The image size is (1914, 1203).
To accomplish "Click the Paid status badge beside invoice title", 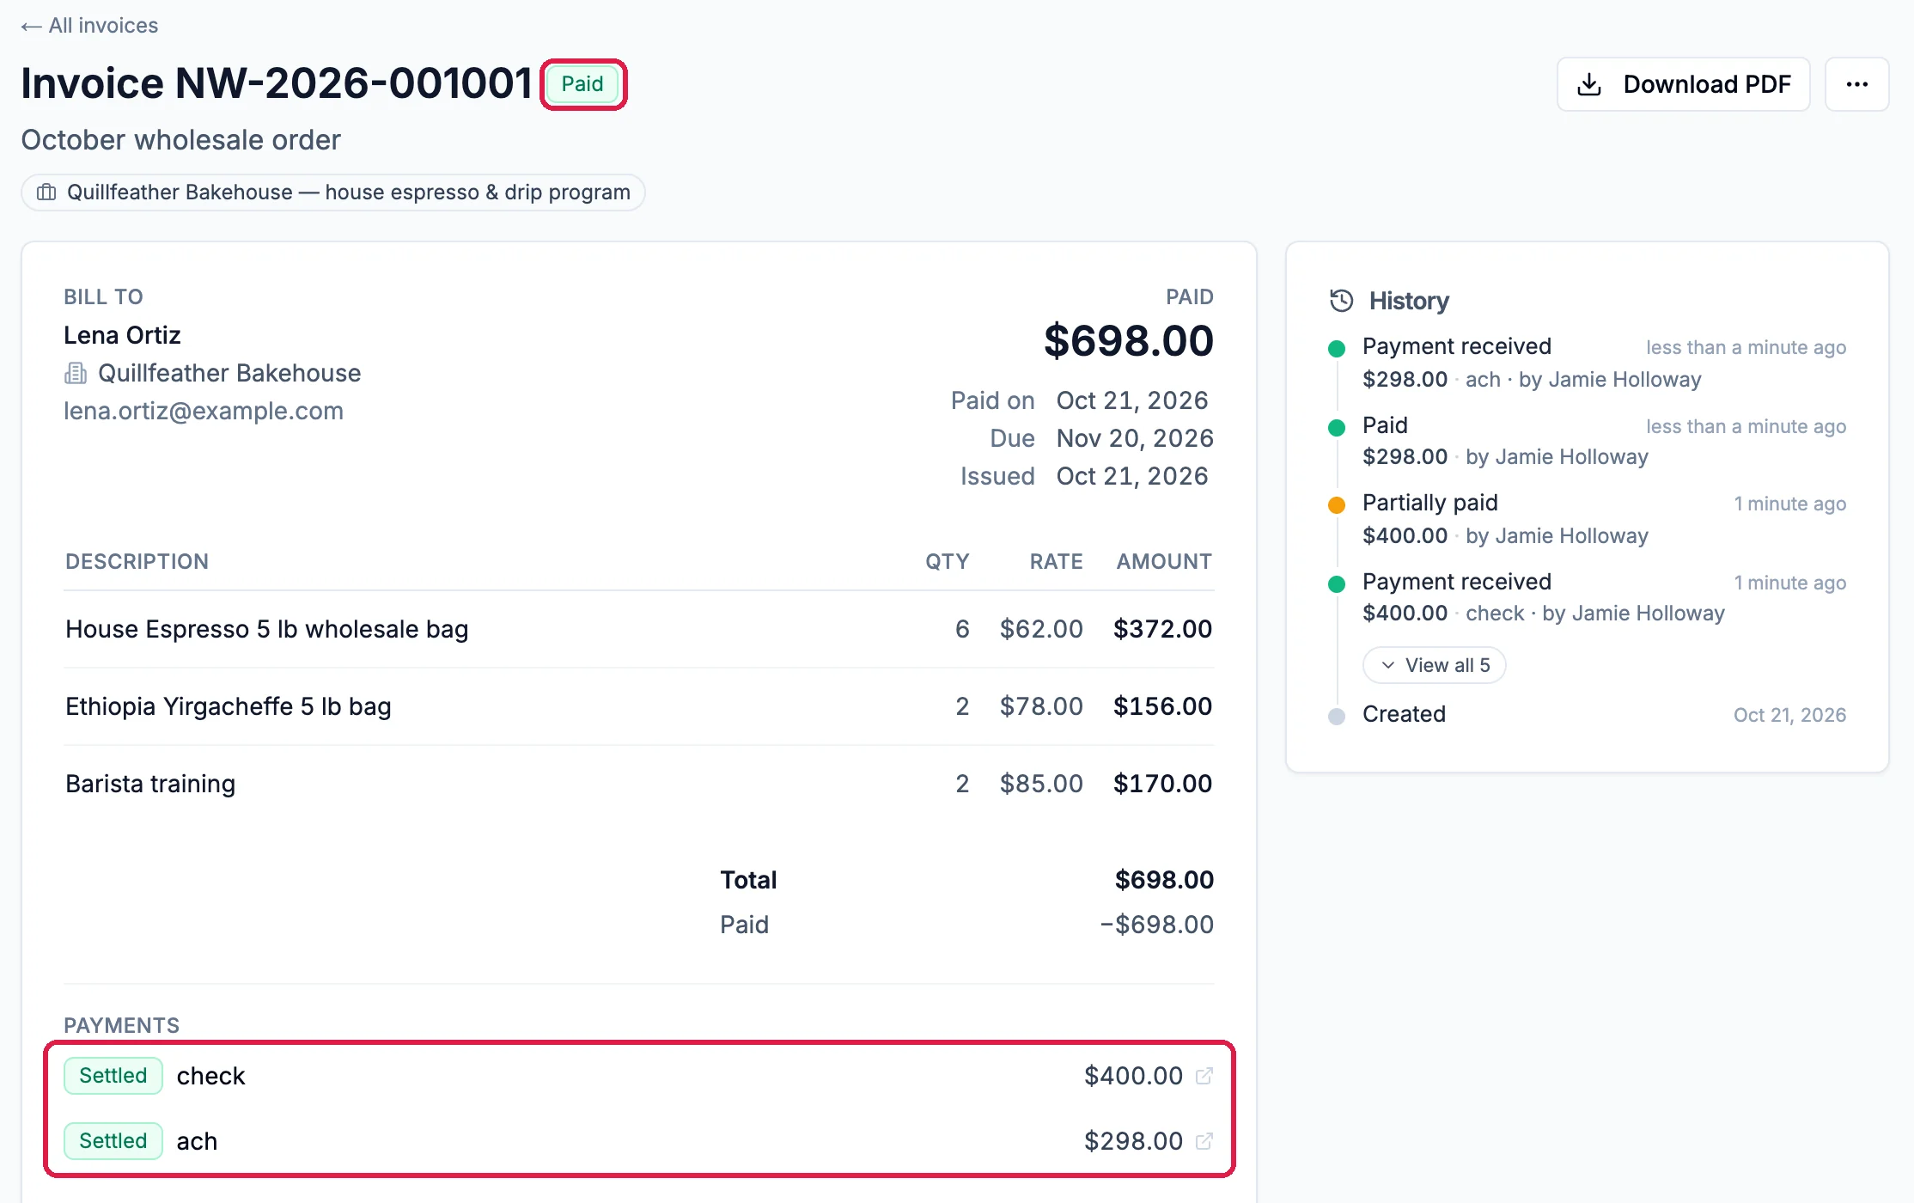I will click(582, 84).
